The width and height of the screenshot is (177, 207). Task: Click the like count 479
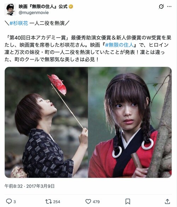[96, 202]
